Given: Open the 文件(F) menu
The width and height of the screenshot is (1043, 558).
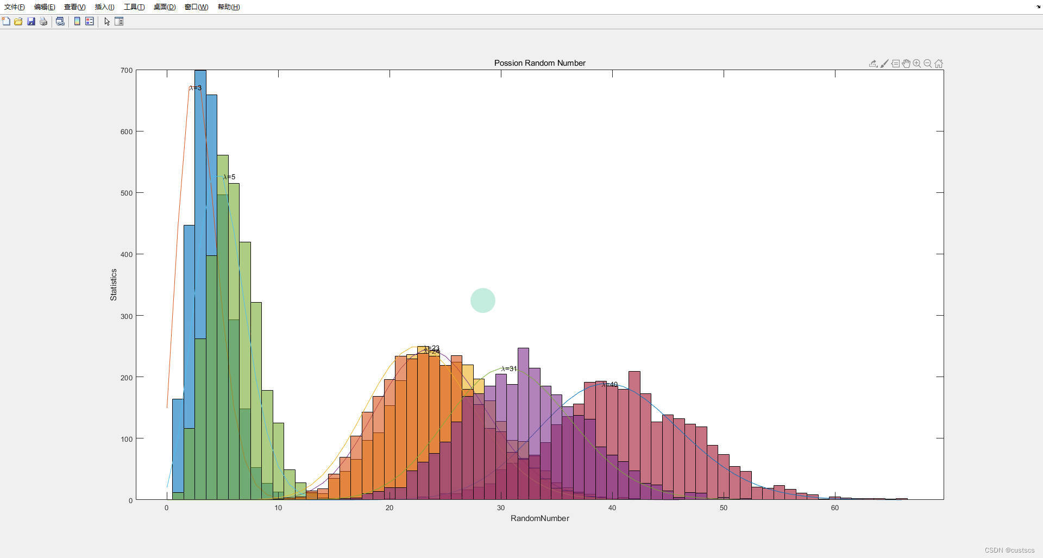Looking at the screenshot, I should (x=15, y=7).
